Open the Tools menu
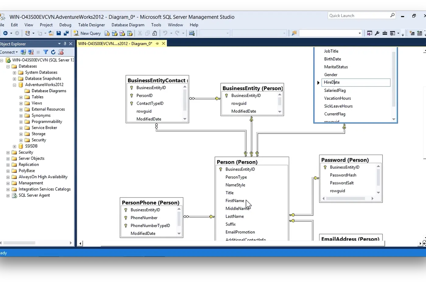The image size is (426, 284). (156, 25)
